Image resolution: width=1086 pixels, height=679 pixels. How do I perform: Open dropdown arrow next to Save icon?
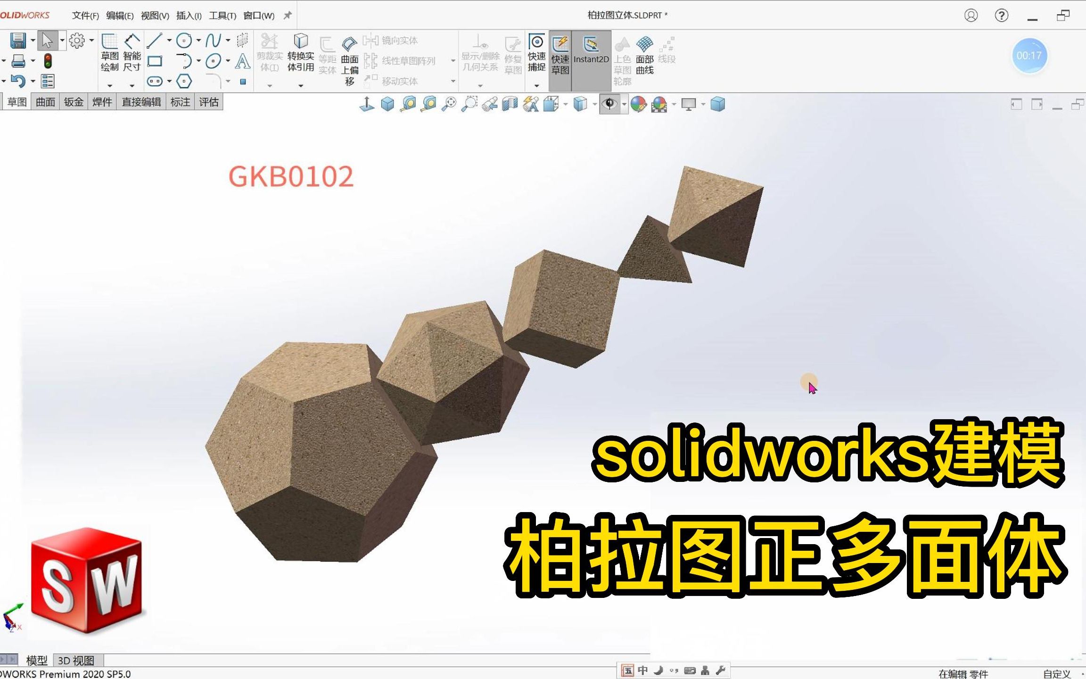tap(33, 41)
